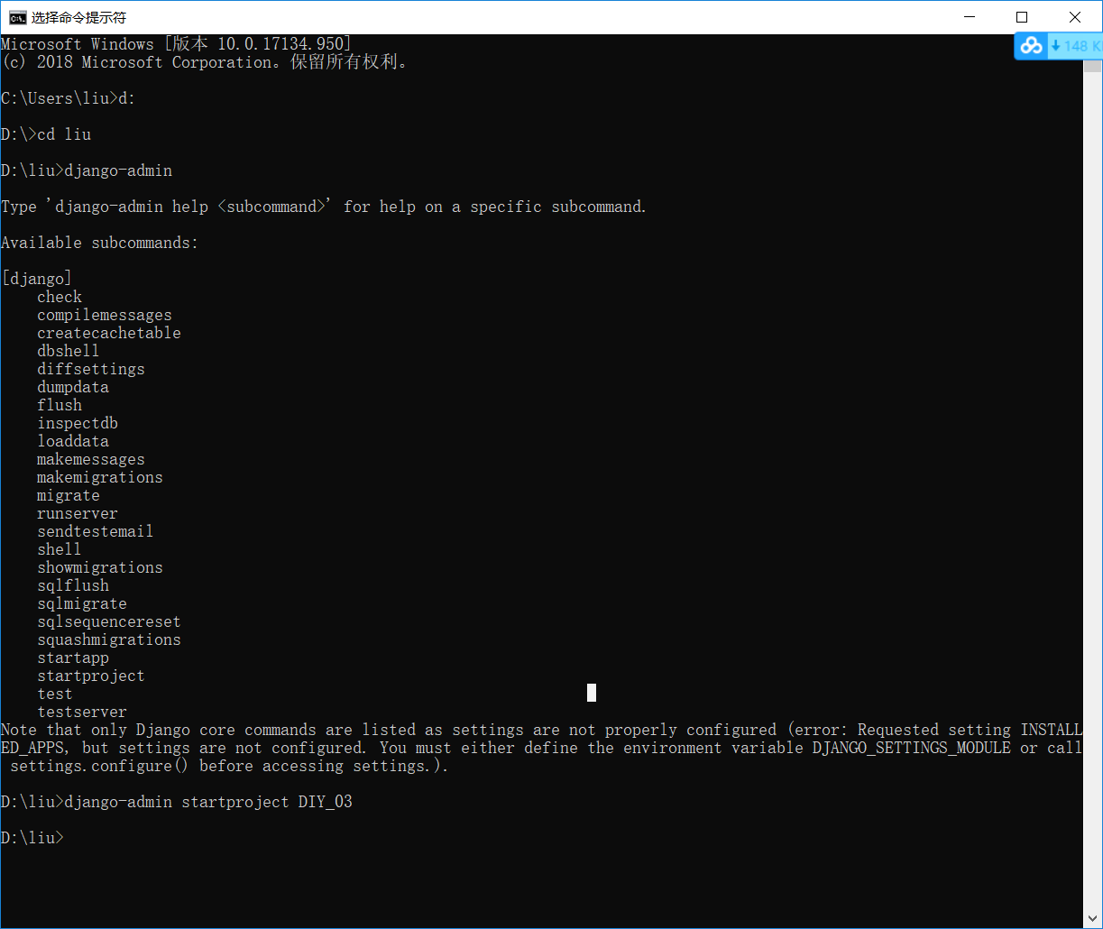Click the scrollbar down arrow
The height and width of the screenshot is (929, 1103).
click(x=1092, y=919)
